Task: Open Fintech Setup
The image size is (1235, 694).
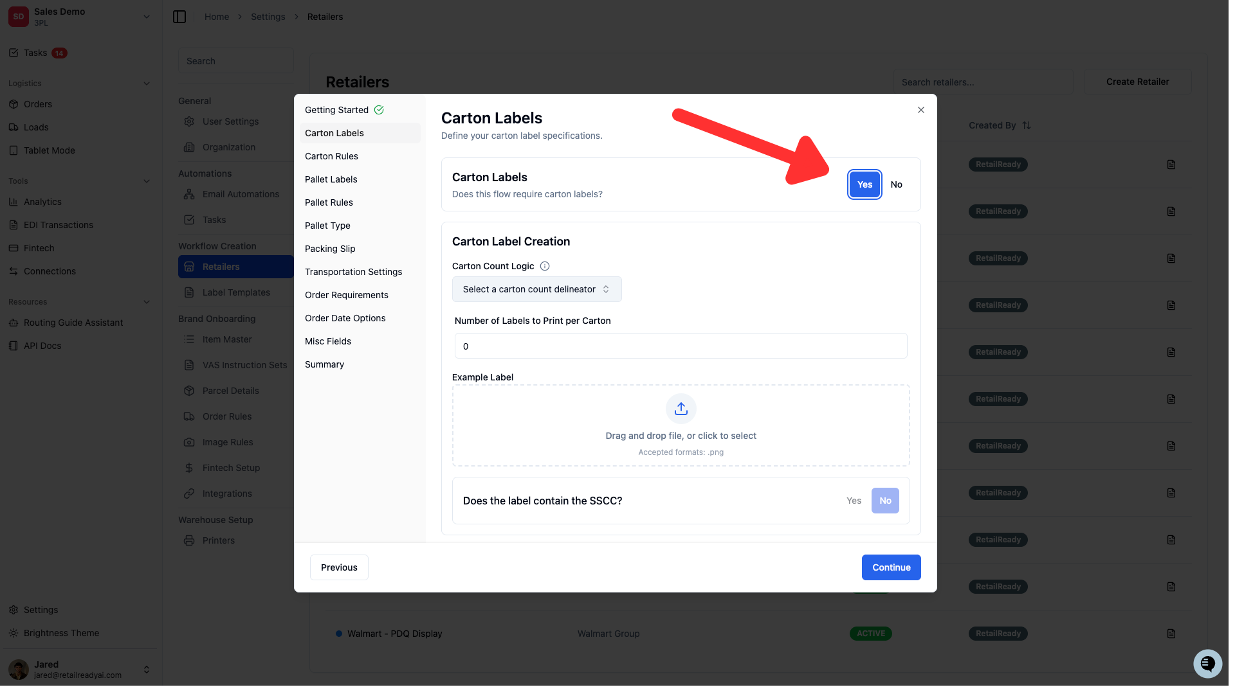Action: coord(231,468)
